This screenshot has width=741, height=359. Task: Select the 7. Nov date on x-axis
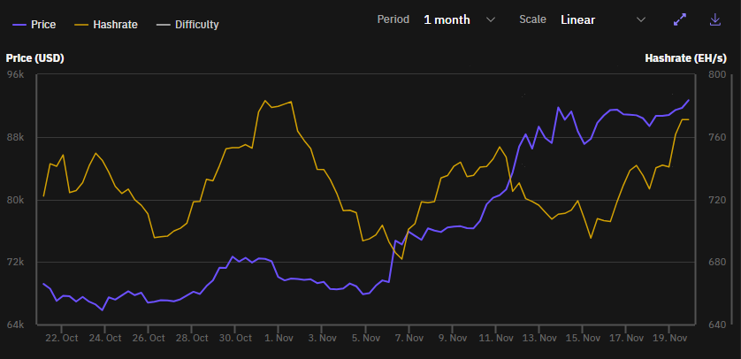coord(409,338)
